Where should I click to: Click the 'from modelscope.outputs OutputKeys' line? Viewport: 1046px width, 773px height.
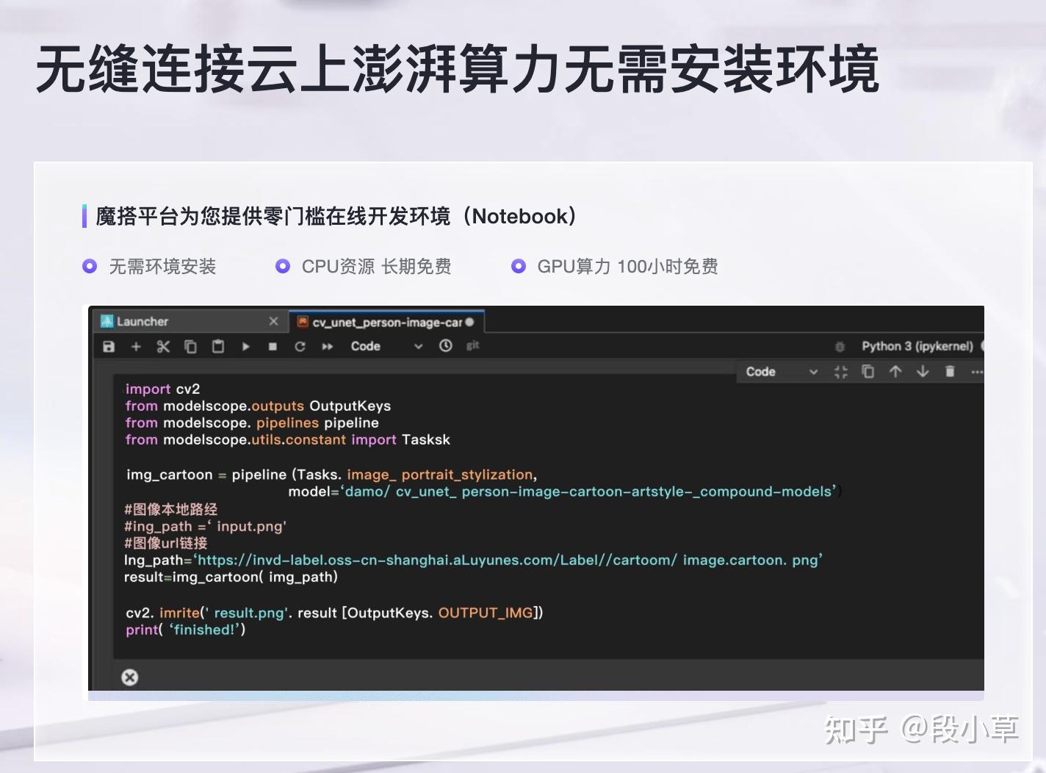(258, 406)
